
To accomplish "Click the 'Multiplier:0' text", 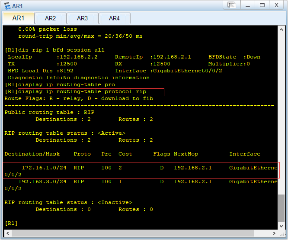I will click(229, 64).
